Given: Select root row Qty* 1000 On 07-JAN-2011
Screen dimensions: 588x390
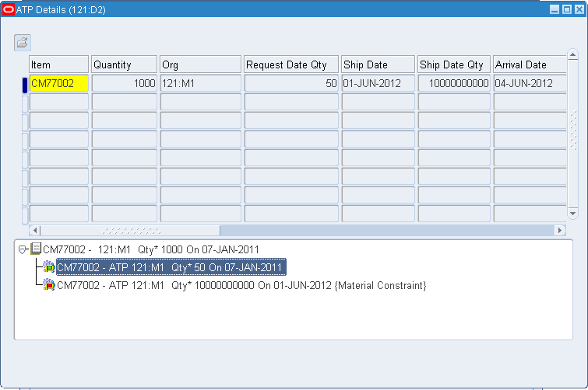Looking at the screenshot, I should point(151,249).
